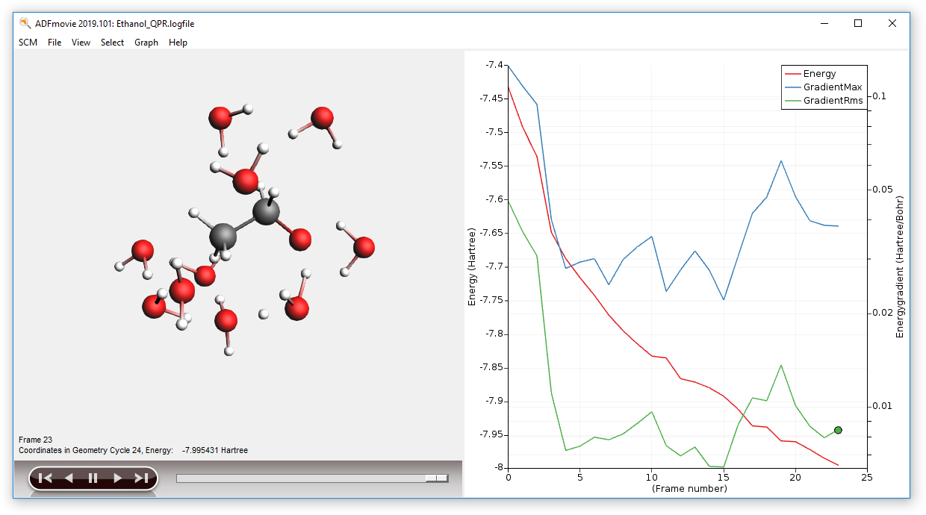Open the SCM menu
Viewport: 926px width, 515px height.
click(x=28, y=43)
